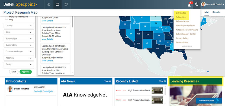The image size is (225, 106).
Task: Click Colorado state showing 160
Action: tap(148, 34)
